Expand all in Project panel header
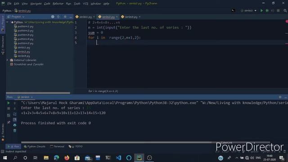The height and width of the screenshot is (162, 288). (58, 17)
